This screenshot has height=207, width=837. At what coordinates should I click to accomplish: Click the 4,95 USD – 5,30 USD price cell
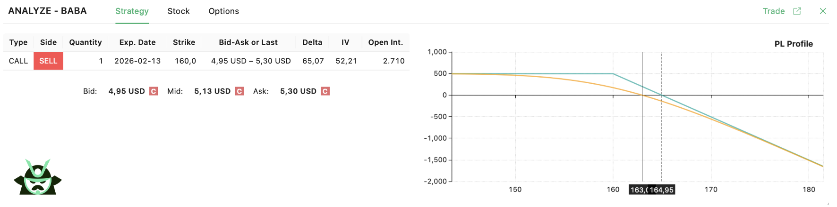pos(251,61)
